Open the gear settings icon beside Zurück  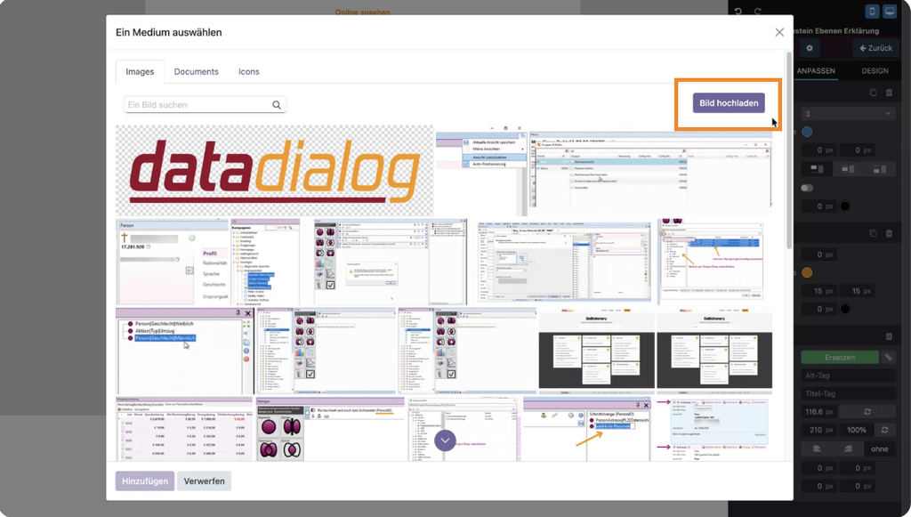point(810,48)
